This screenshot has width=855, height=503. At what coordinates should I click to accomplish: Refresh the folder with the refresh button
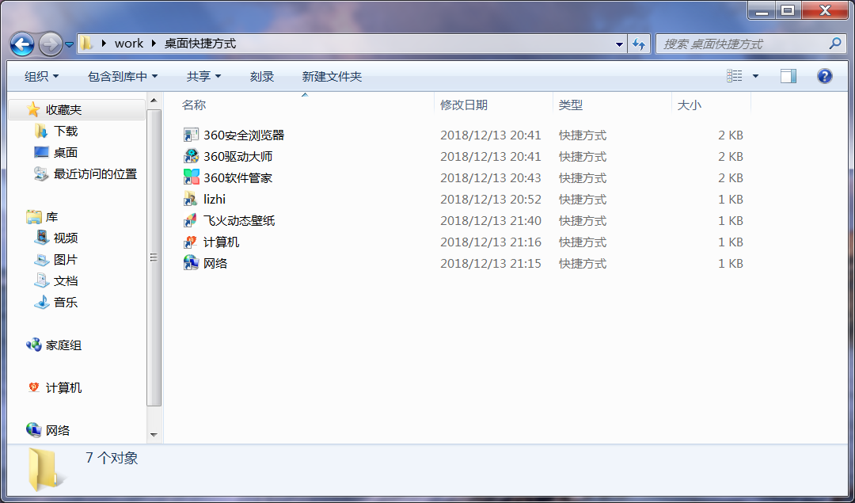coord(639,44)
